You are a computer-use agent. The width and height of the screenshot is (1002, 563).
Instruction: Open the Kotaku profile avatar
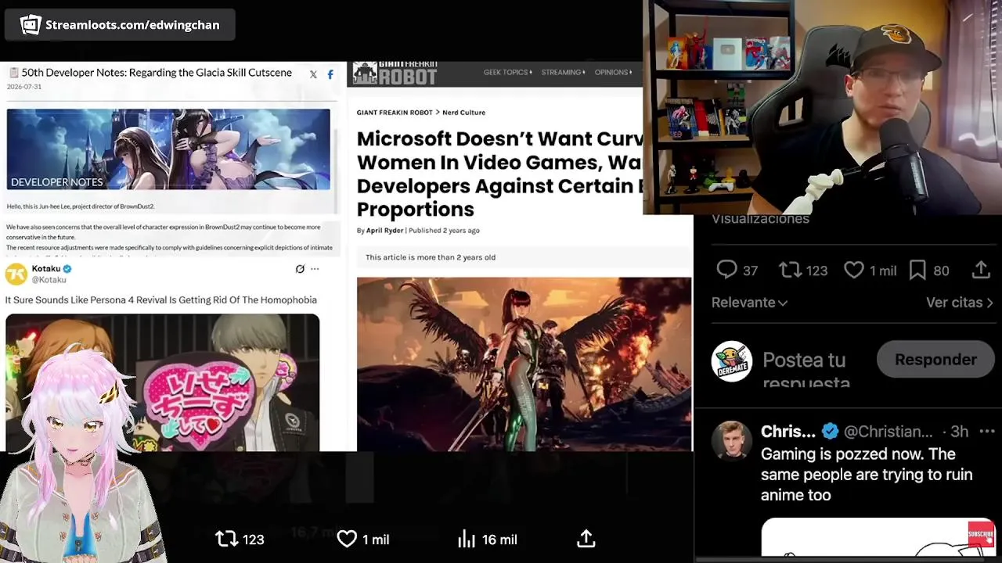point(16,274)
